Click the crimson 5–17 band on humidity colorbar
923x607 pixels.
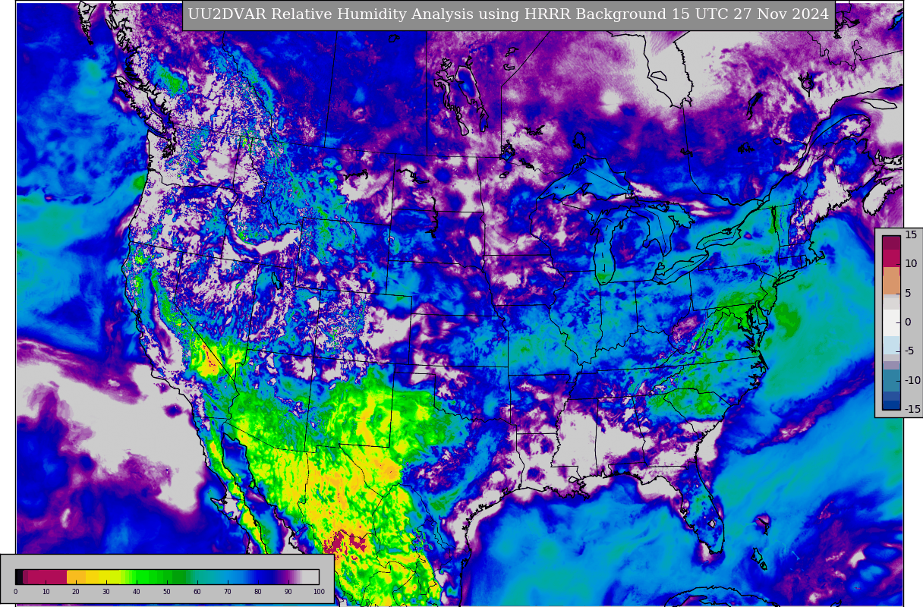(x=47, y=577)
